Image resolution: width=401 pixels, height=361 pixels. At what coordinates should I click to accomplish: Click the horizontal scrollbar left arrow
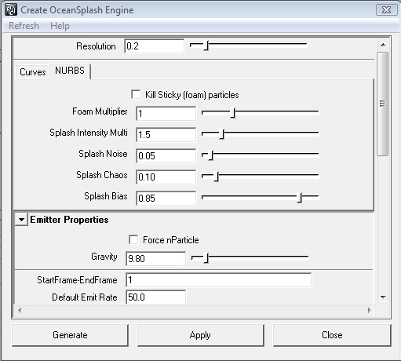20,310
